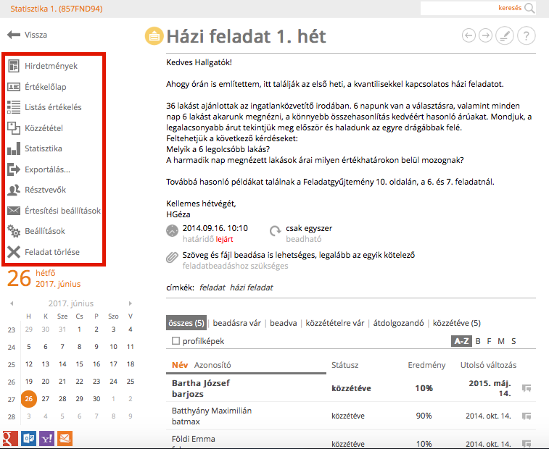
Task: Click the yellow assignment icon beside title
Action: [154, 35]
